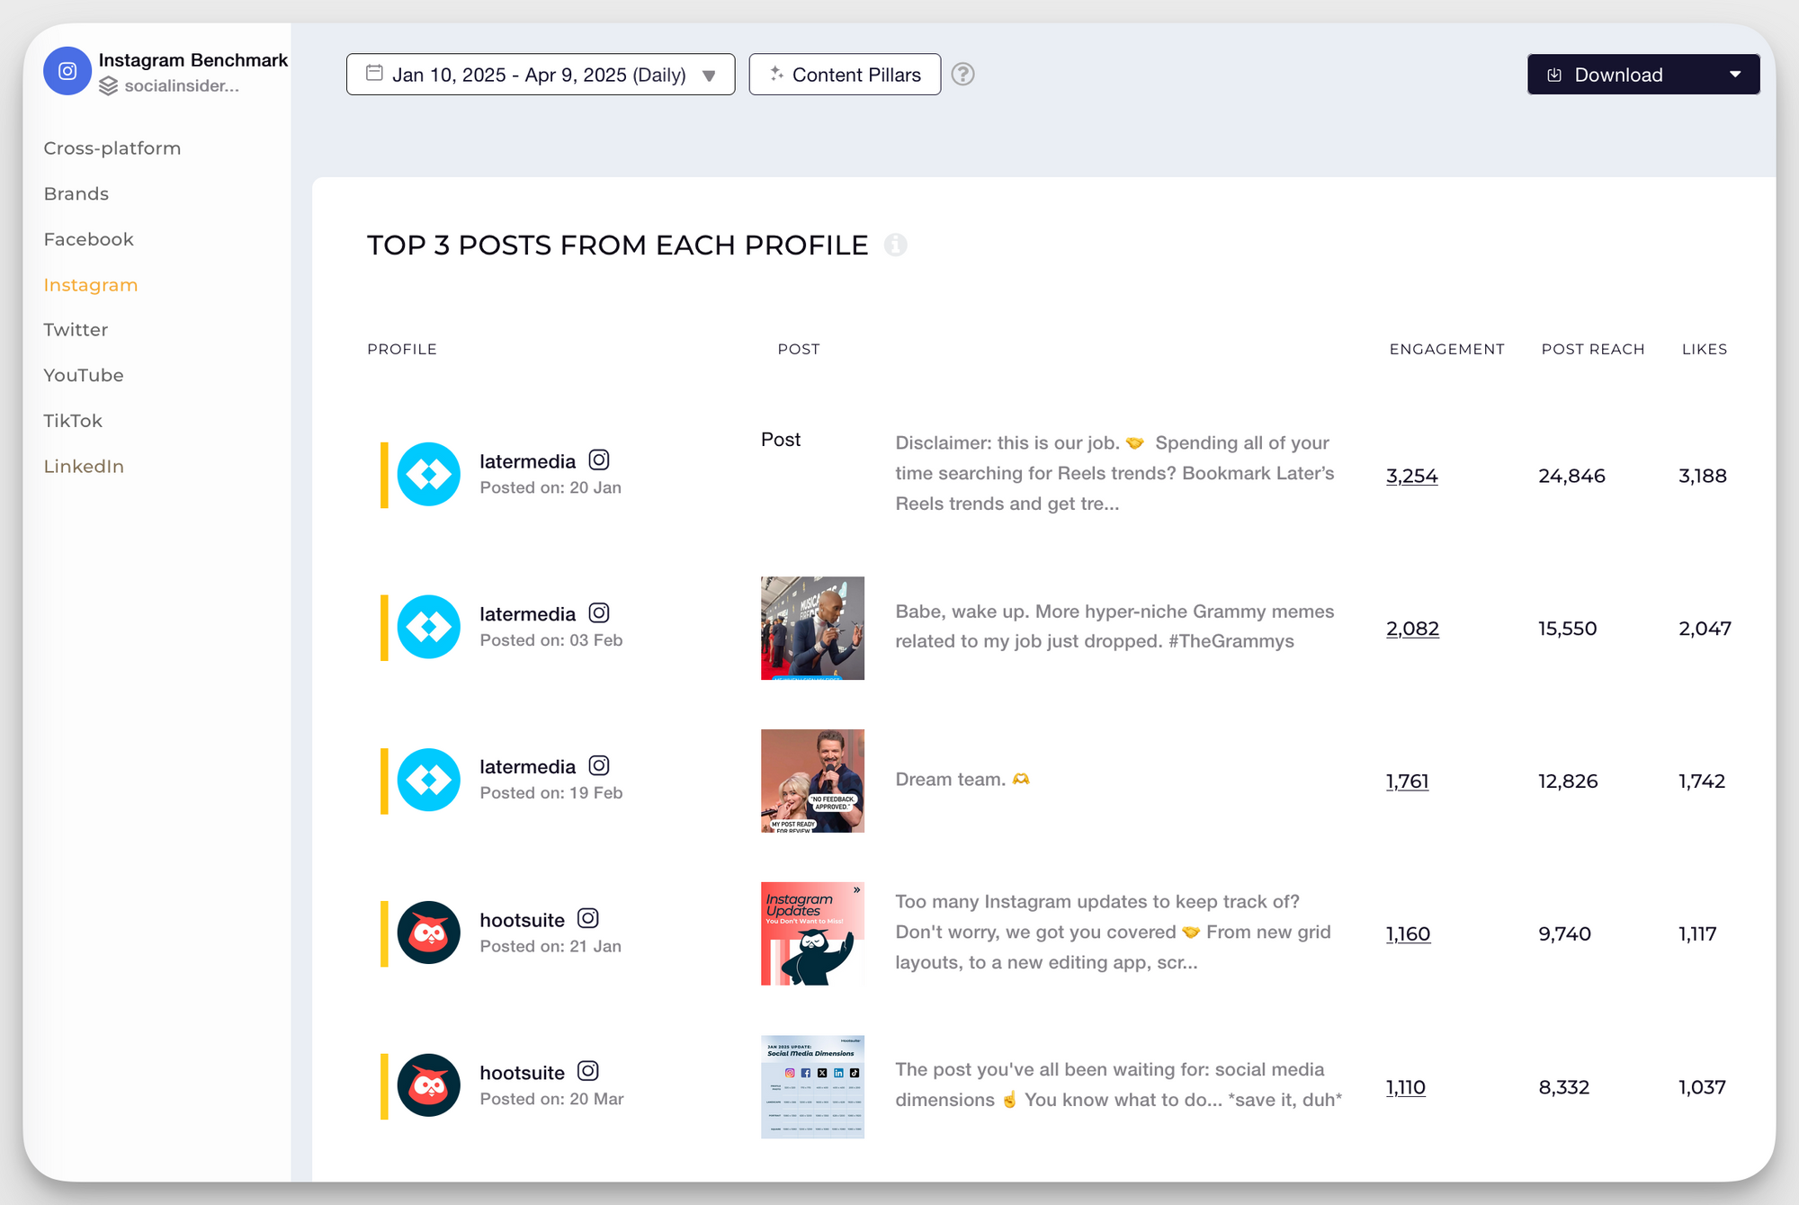This screenshot has width=1799, height=1205.
Task: Click the 'Babe, wake up' caption text
Action: (x=1115, y=626)
